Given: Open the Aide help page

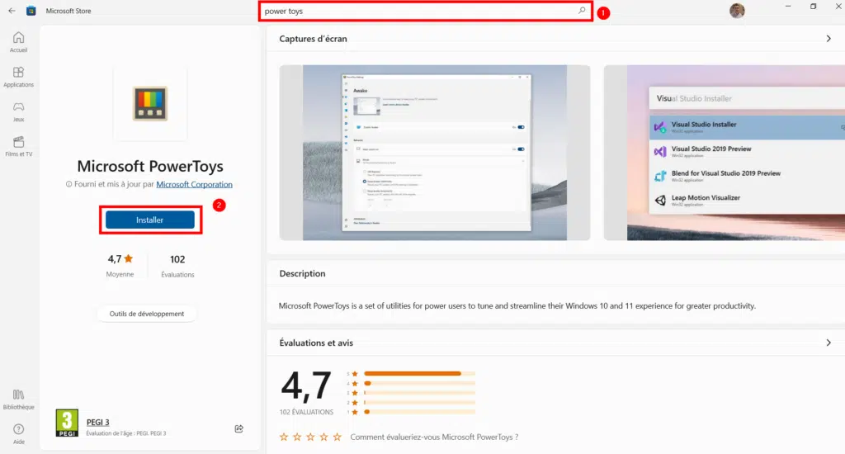Looking at the screenshot, I should click(18, 434).
